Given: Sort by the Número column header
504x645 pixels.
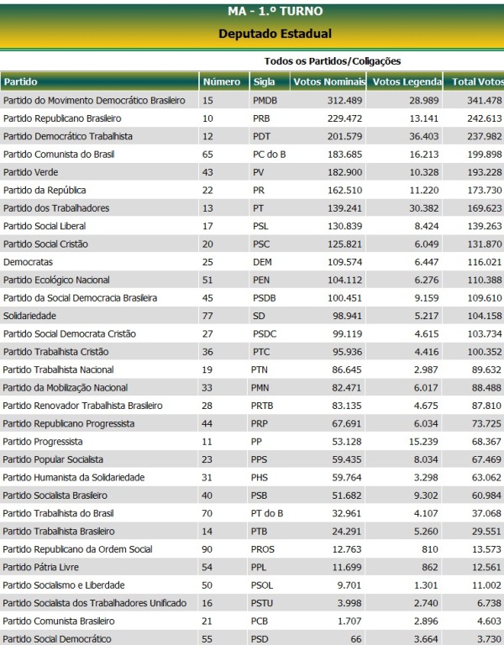Looking at the screenshot, I should point(221,81).
